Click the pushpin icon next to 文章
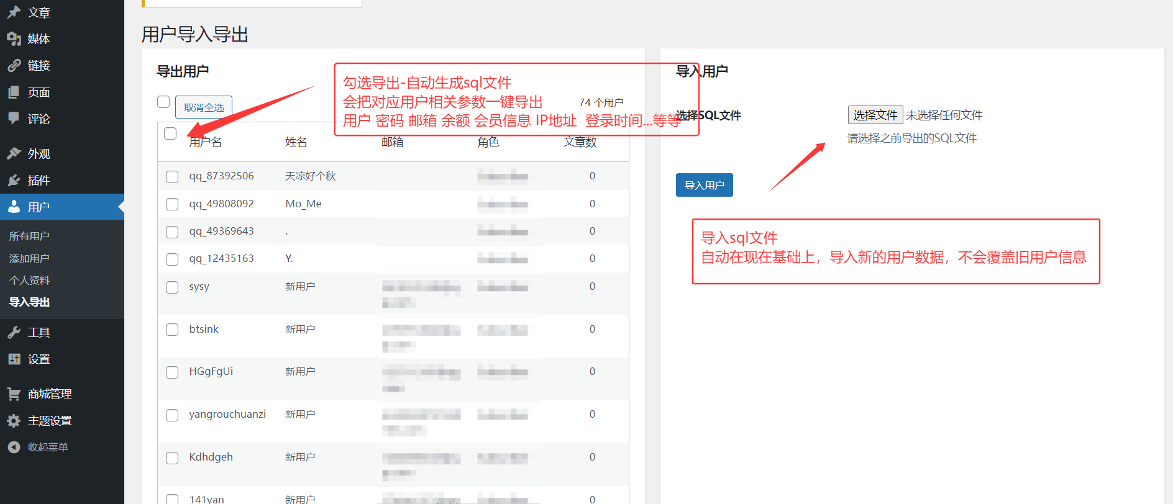The height and width of the screenshot is (504, 1173). tap(14, 12)
